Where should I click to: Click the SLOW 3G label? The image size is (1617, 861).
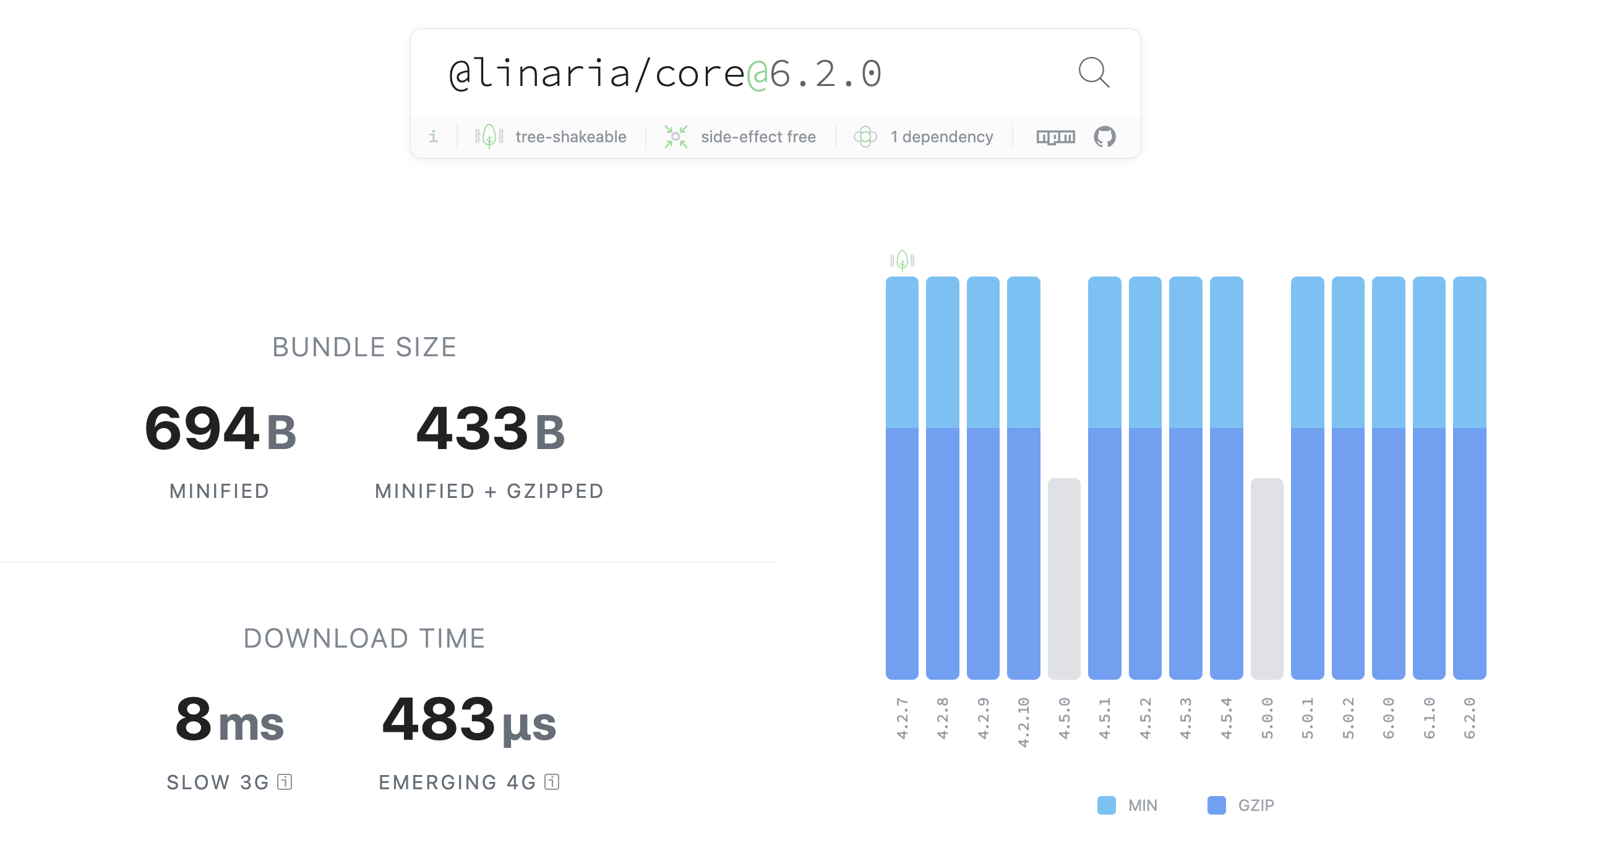[218, 782]
